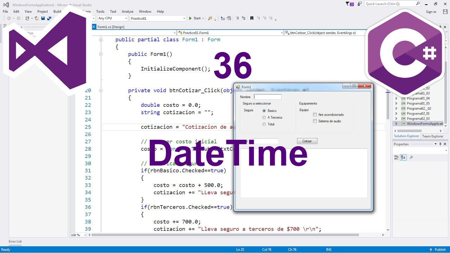This screenshot has height=253, width=450.
Task: Click the navigate backward arrow icon
Action: click(x=8, y=18)
